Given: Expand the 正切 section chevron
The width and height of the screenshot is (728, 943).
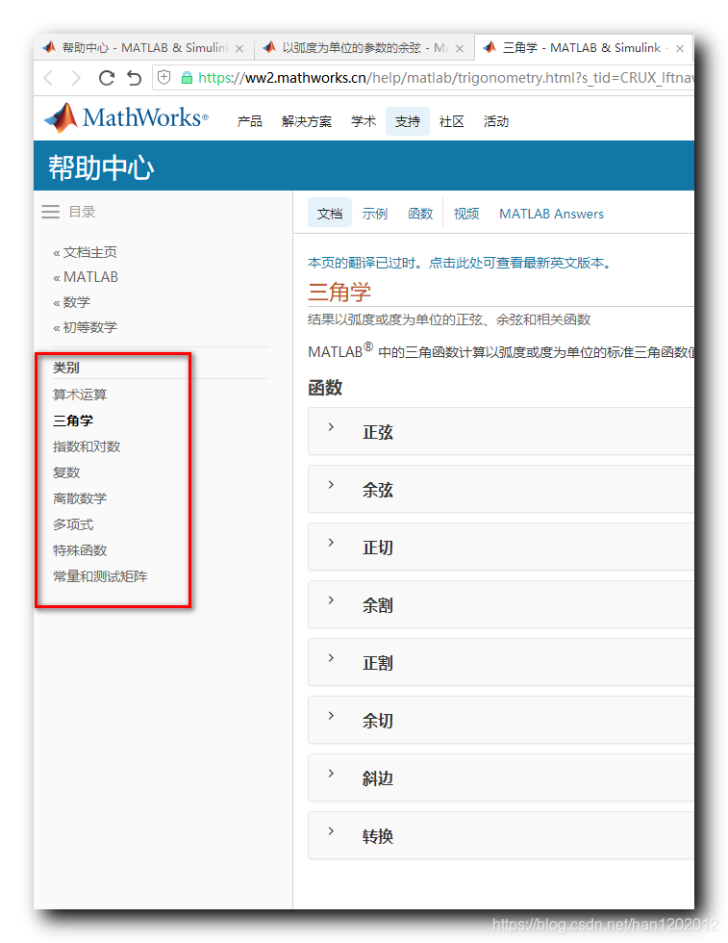Looking at the screenshot, I should [331, 543].
